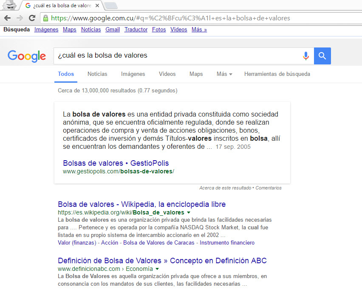Click the browser back arrow

tap(7, 18)
